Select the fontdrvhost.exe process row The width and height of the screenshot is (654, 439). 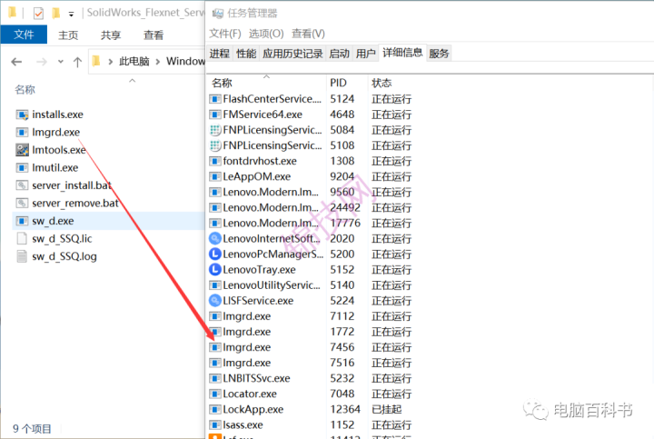(311, 161)
